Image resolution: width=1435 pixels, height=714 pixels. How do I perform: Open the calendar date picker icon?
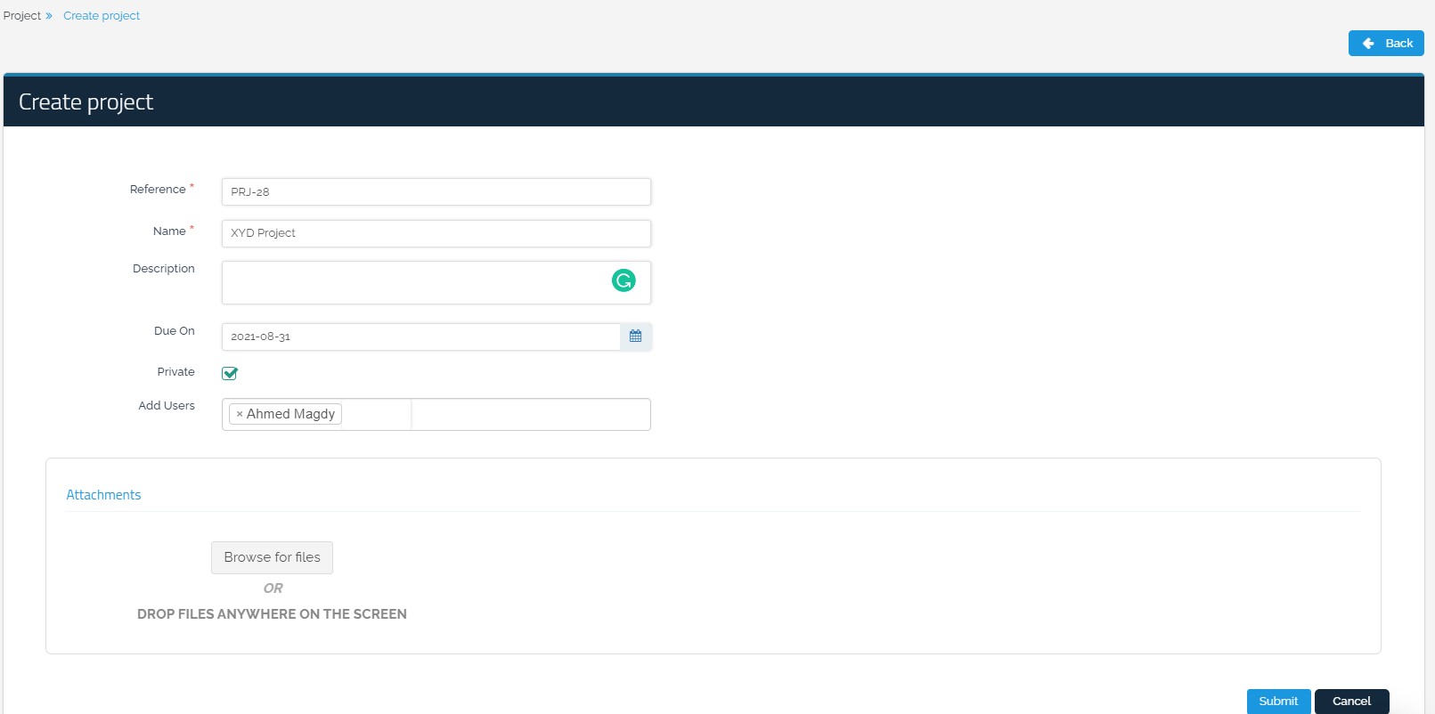(x=635, y=337)
